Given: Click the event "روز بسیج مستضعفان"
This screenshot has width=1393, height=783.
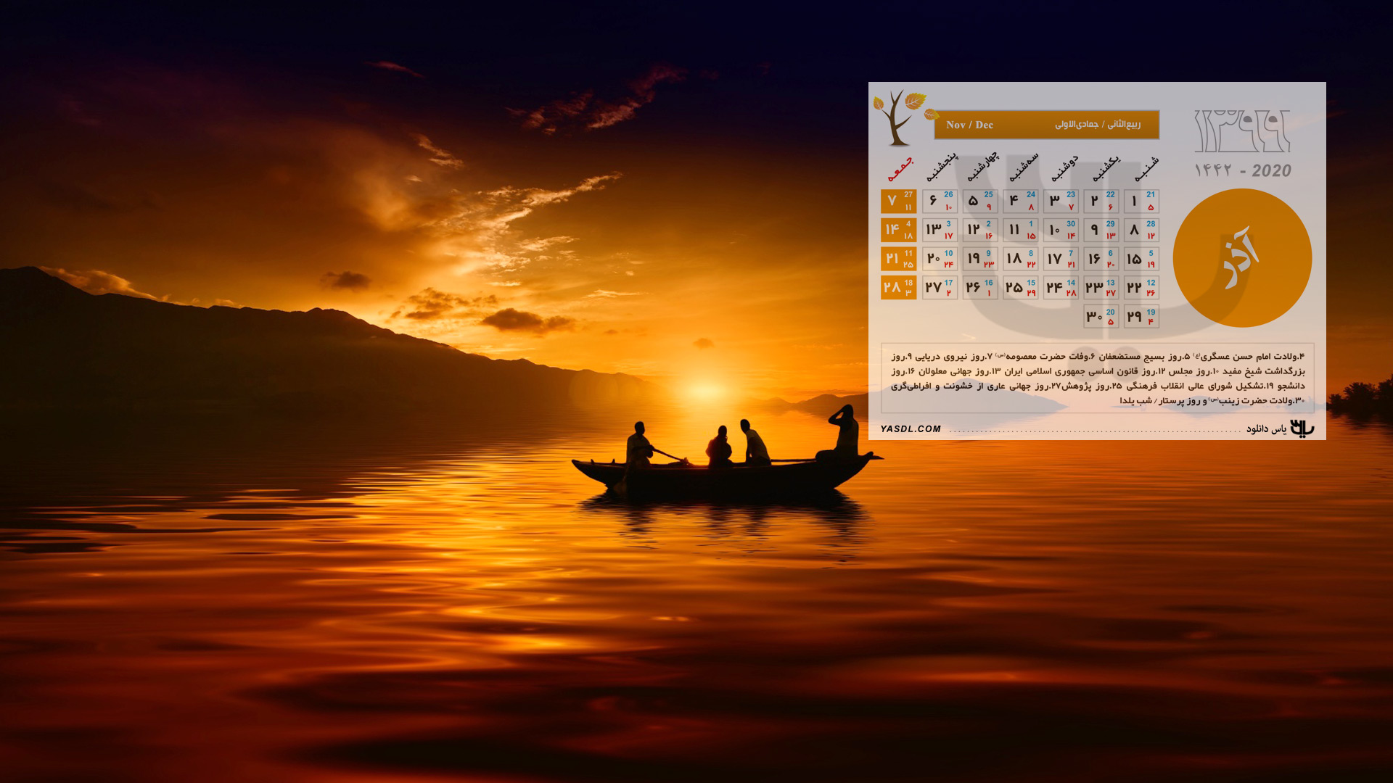Looking at the screenshot, I should [x=1140, y=357].
